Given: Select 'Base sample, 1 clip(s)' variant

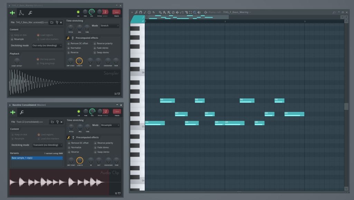Looking at the screenshot, I should [x=36, y=158].
